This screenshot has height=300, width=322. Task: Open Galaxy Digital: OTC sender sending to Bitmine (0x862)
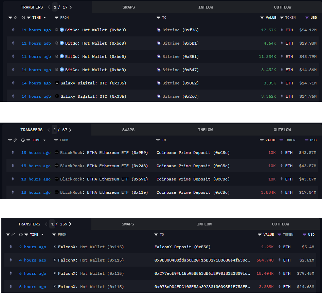click(x=93, y=83)
